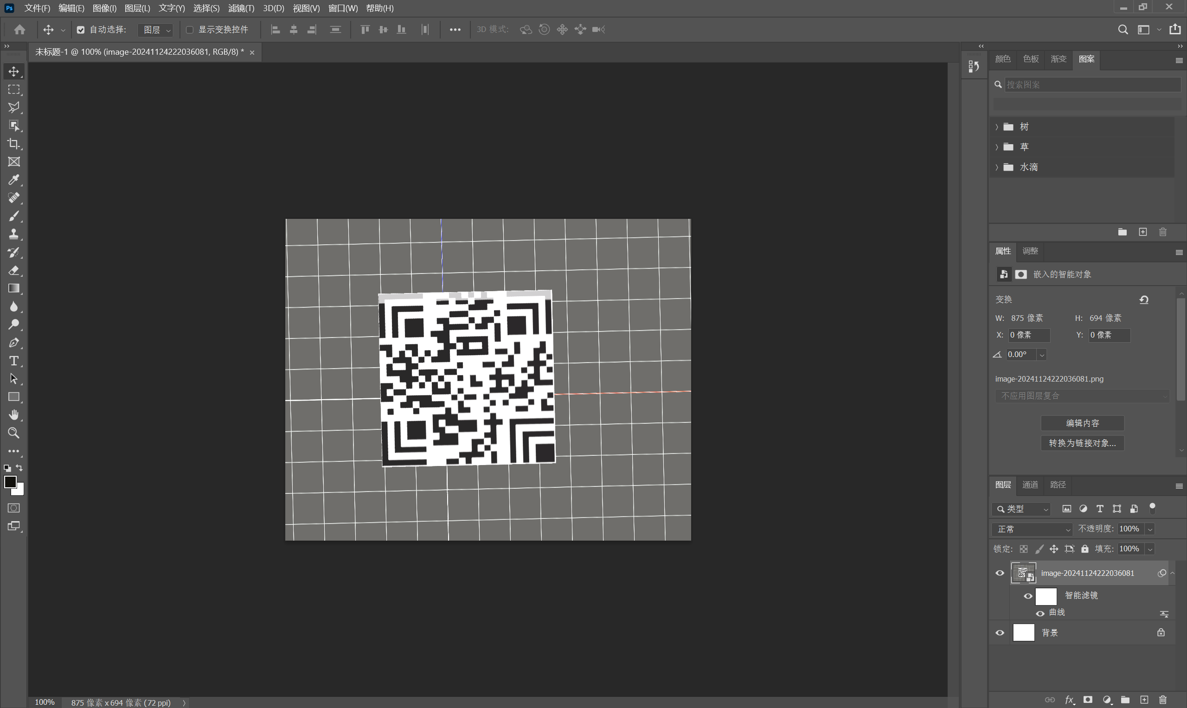Open the blend mode 正常 dropdown
Viewport: 1187px width, 708px height.
click(x=1033, y=529)
